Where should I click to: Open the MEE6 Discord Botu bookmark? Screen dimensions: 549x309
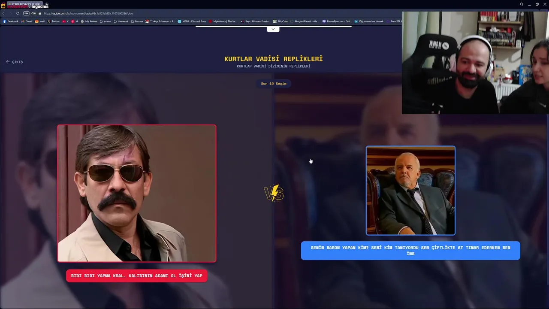click(192, 21)
